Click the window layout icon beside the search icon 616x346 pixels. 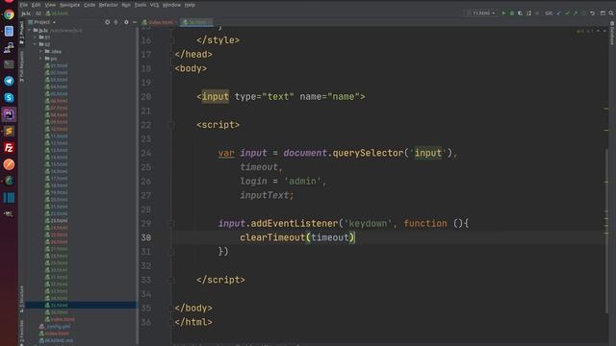603,13
